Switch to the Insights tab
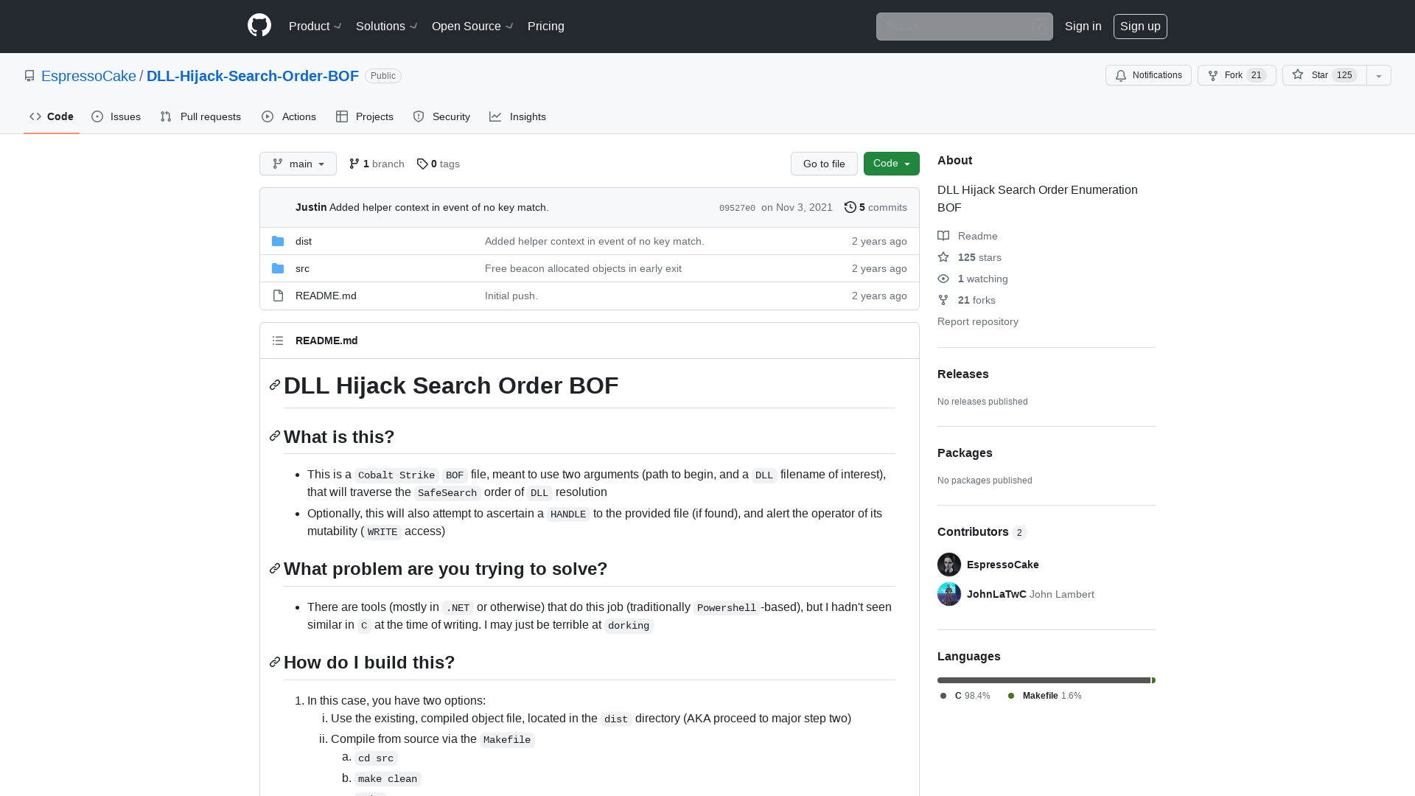1415x796 pixels. point(517,116)
